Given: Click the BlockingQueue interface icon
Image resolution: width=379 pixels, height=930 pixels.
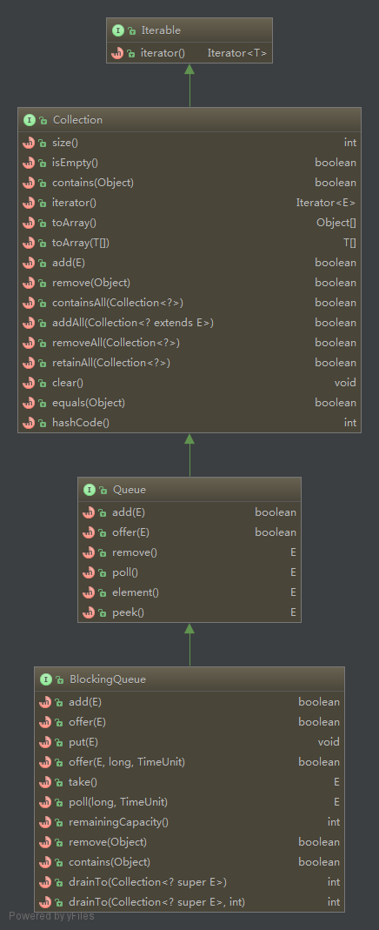Looking at the screenshot, I should pos(45,679).
